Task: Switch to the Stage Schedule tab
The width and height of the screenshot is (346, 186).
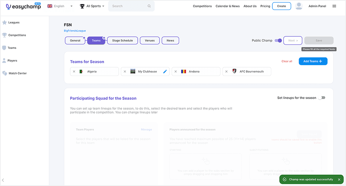Action: tap(122, 41)
